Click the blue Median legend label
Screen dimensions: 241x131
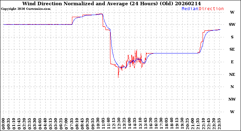click(190, 9)
